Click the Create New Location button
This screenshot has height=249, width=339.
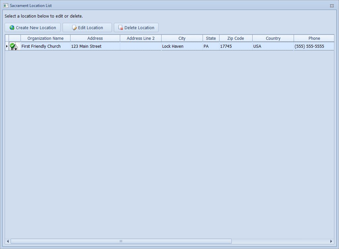pyautogui.click(x=33, y=28)
